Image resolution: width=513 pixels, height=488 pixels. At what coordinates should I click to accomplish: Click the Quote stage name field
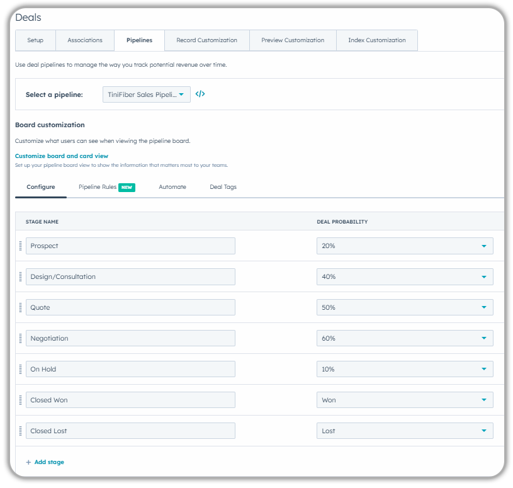point(130,307)
